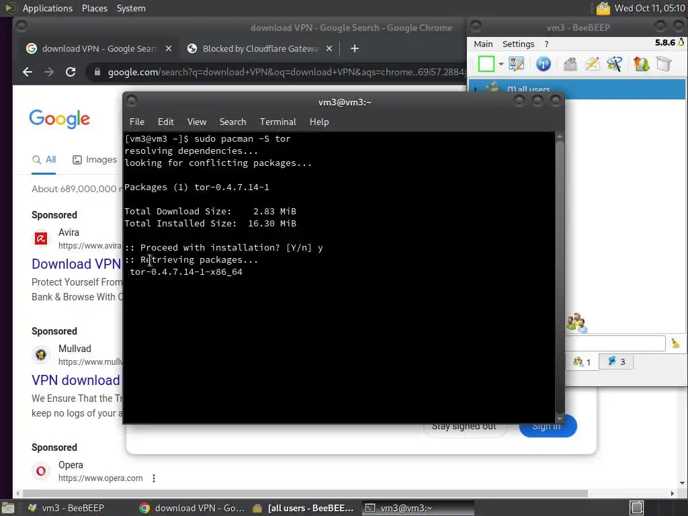
Task: Click the yellow broom clear icon in BeeBEEP
Action: (675, 343)
